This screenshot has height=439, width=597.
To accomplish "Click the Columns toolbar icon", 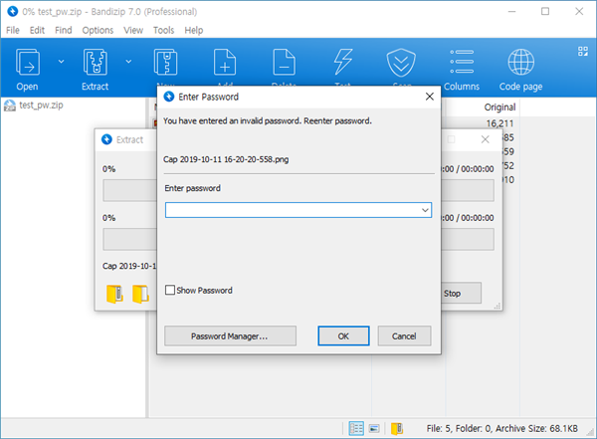I will pos(461,62).
